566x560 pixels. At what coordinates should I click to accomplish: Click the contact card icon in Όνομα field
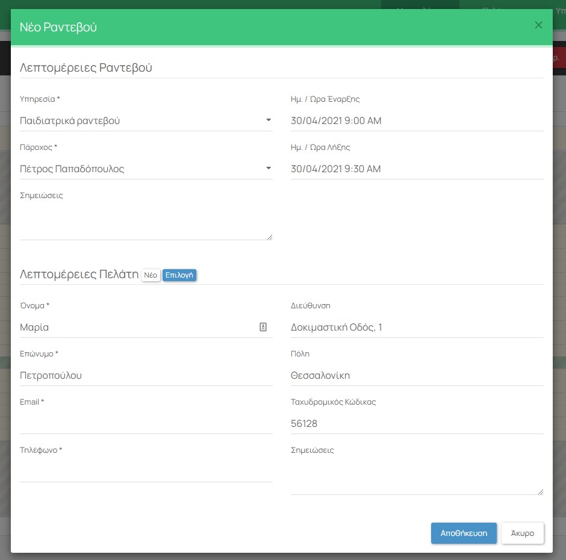(263, 327)
